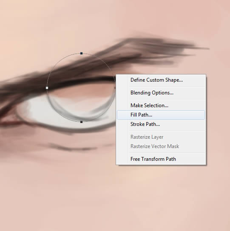Click Fill Path... in the context menu
The height and width of the screenshot is (231, 230).
coord(161,115)
